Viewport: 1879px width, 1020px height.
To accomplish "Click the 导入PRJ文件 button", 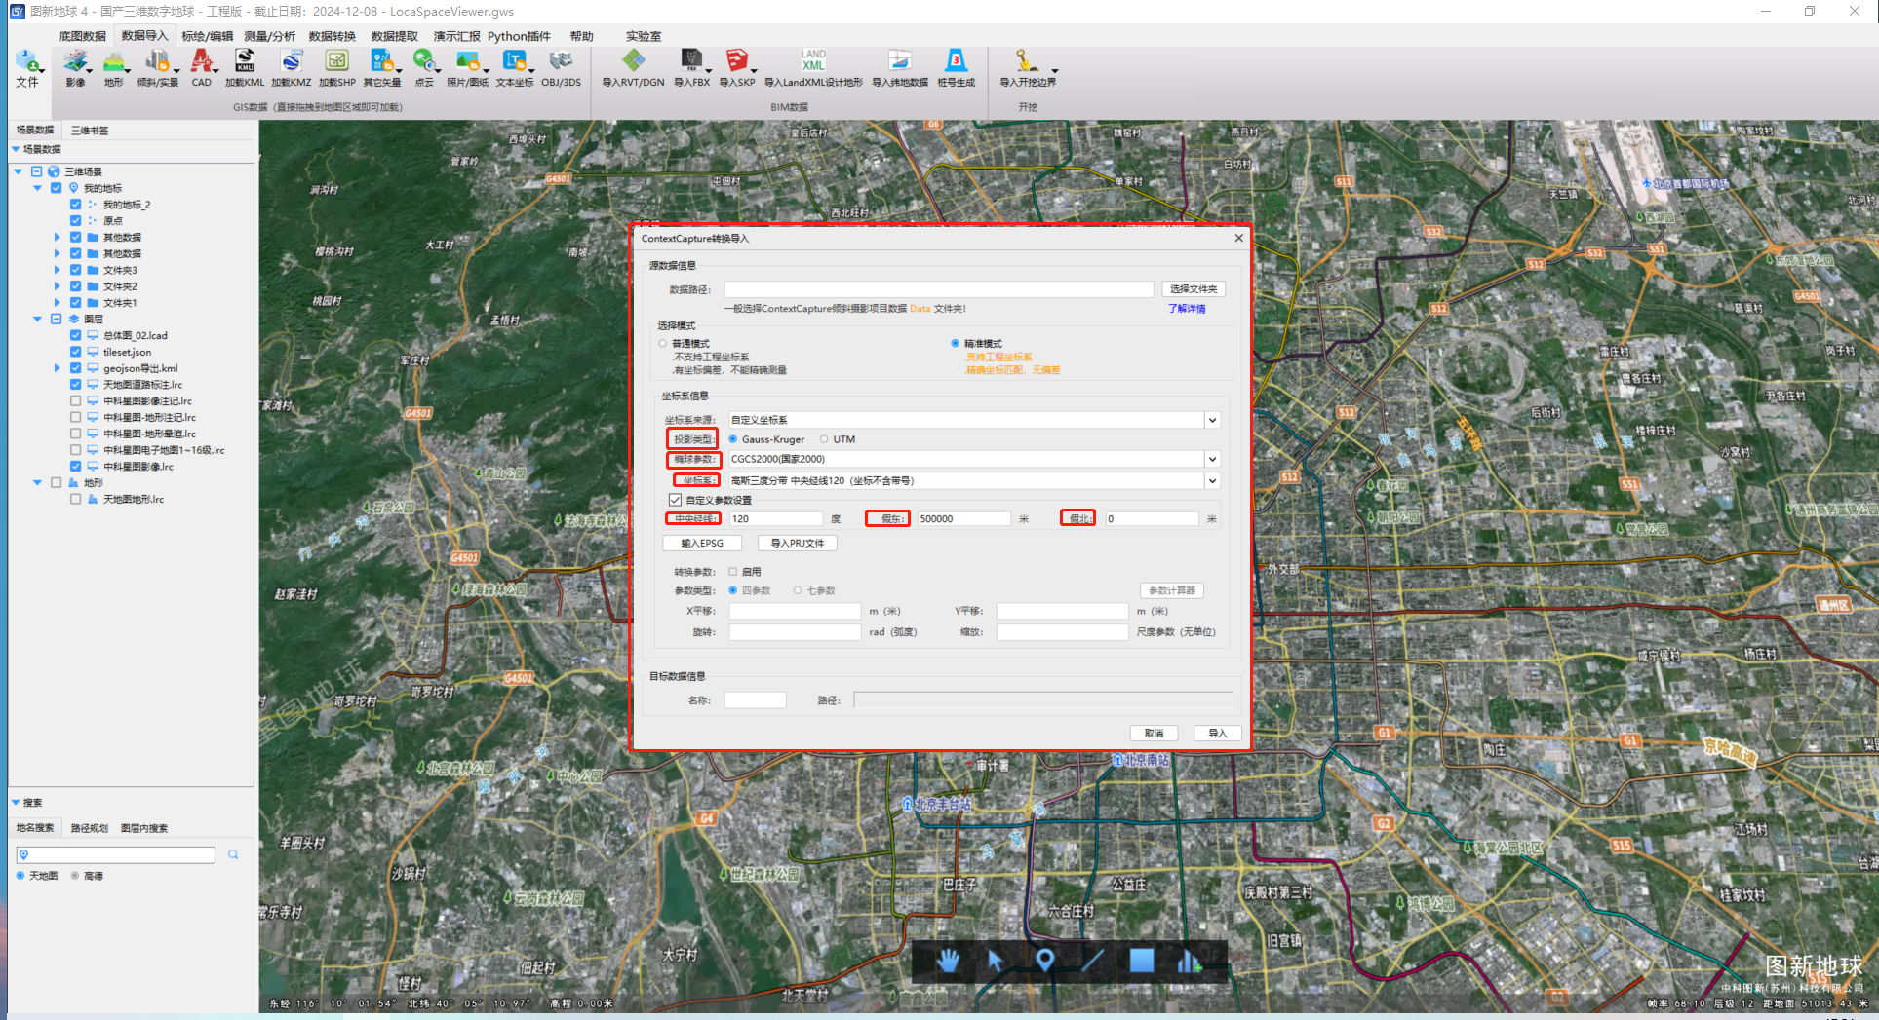I will (x=798, y=543).
